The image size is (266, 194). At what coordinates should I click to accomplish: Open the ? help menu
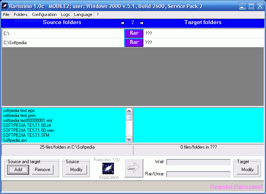click(98, 14)
